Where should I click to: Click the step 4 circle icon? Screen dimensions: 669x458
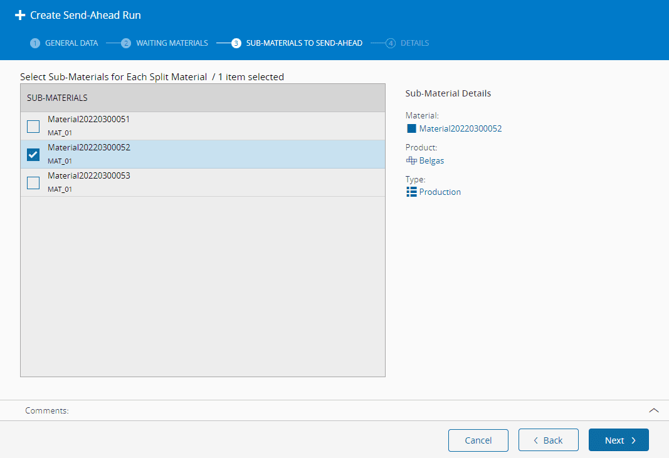tap(391, 43)
